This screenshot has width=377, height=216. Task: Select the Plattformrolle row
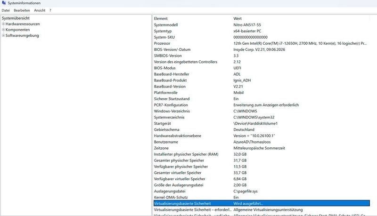tap(262, 93)
